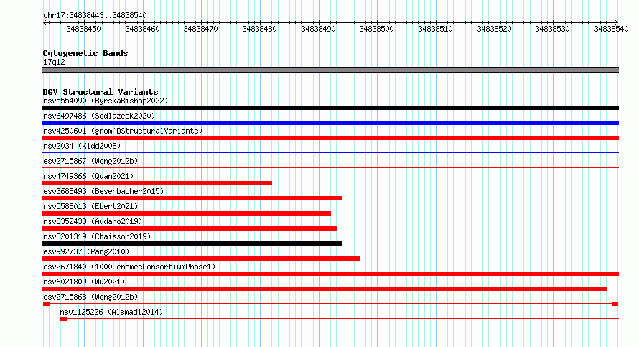Click the chr17:34838443..34838540 coordinate label
The height and width of the screenshot is (347, 639).
pyautogui.click(x=95, y=15)
